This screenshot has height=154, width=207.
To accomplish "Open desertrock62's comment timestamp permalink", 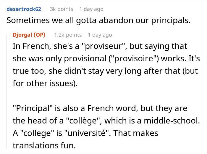I will click(91, 9).
